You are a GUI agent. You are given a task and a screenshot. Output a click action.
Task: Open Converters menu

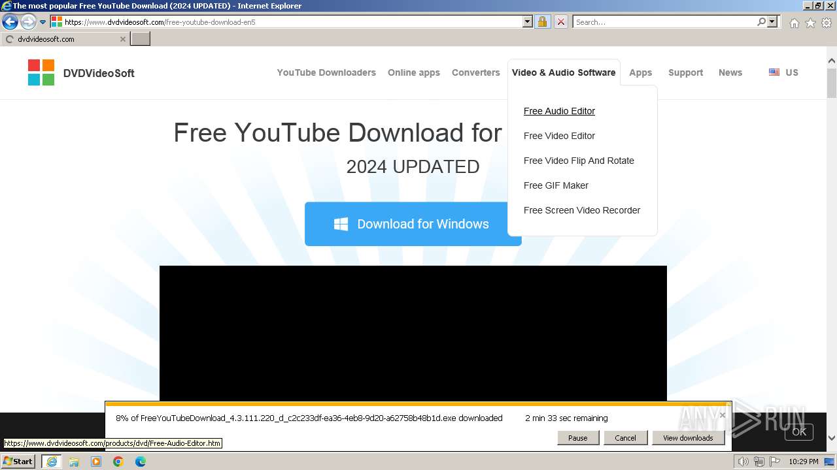click(476, 72)
